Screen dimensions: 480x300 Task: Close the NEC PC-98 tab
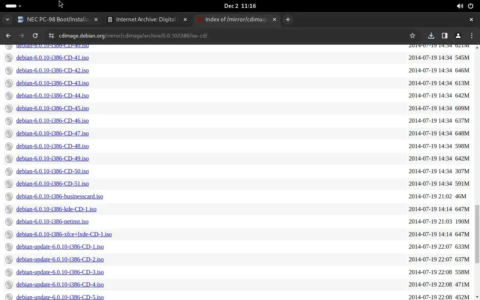click(96, 19)
